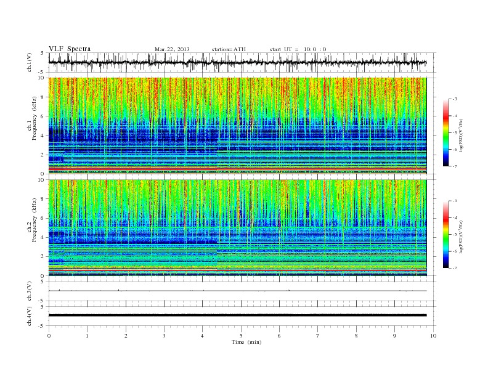
Task: Click the '8' kHz tick on ch.2 spectrogram
Action: point(43,199)
